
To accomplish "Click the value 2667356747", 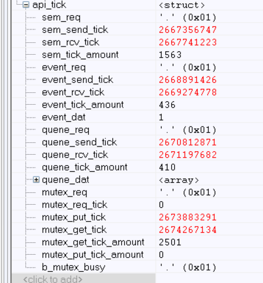I will pyautogui.click(x=188, y=30).
